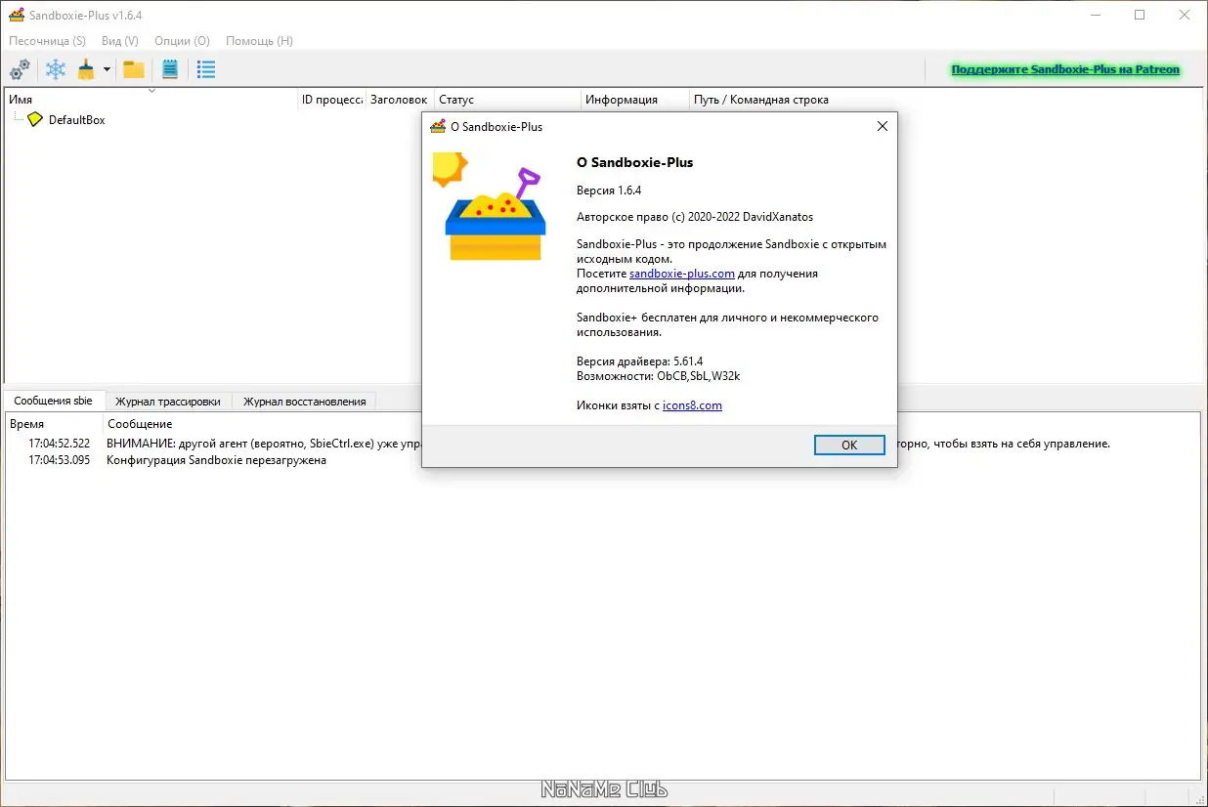Sort by the Имя column header
The height and width of the screenshot is (807, 1208).
point(151,99)
